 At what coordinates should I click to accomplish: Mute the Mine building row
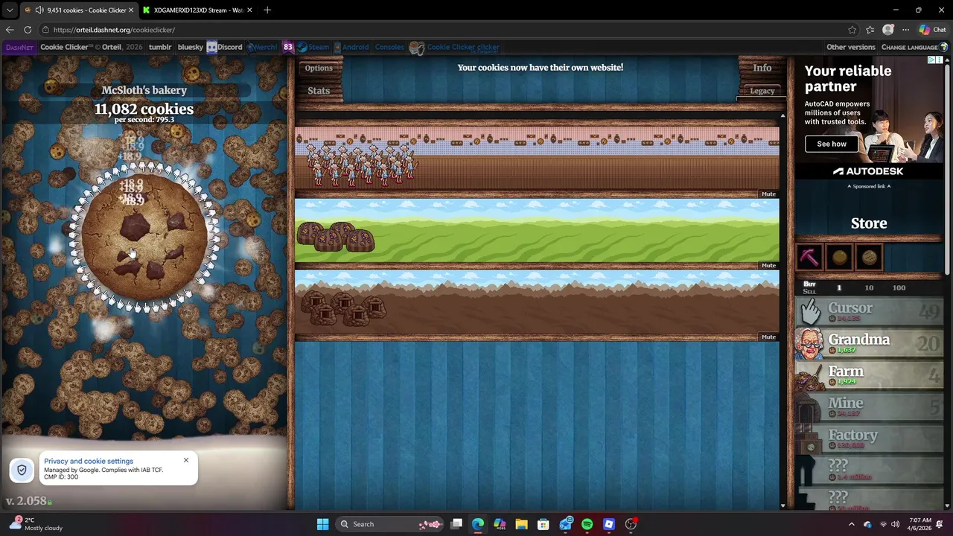(768, 337)
